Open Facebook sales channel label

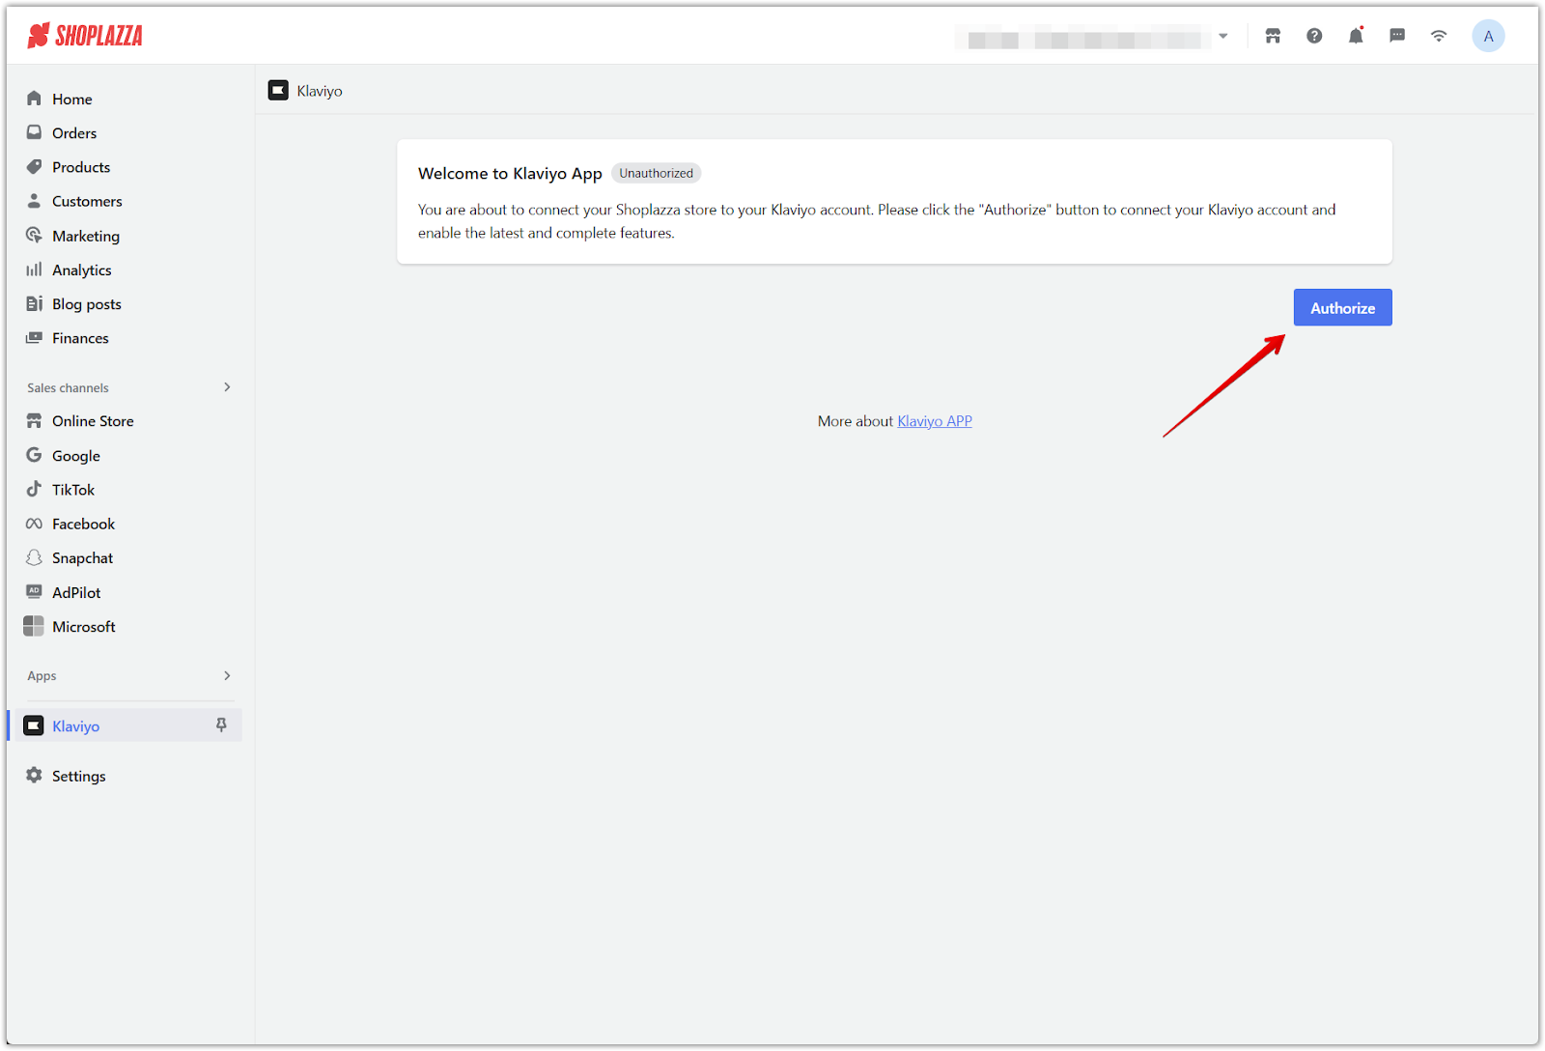[x=83, y=524]
